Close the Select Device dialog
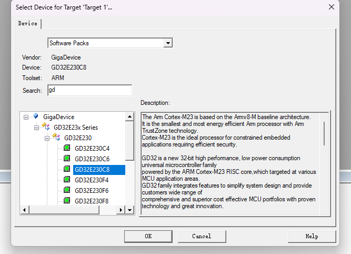This screenshot has height=254, width=351. (x=332, y=7)
